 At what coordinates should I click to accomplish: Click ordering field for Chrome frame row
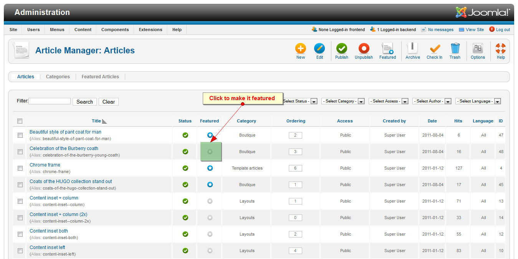pyautogui.click(x=295, y=168)
